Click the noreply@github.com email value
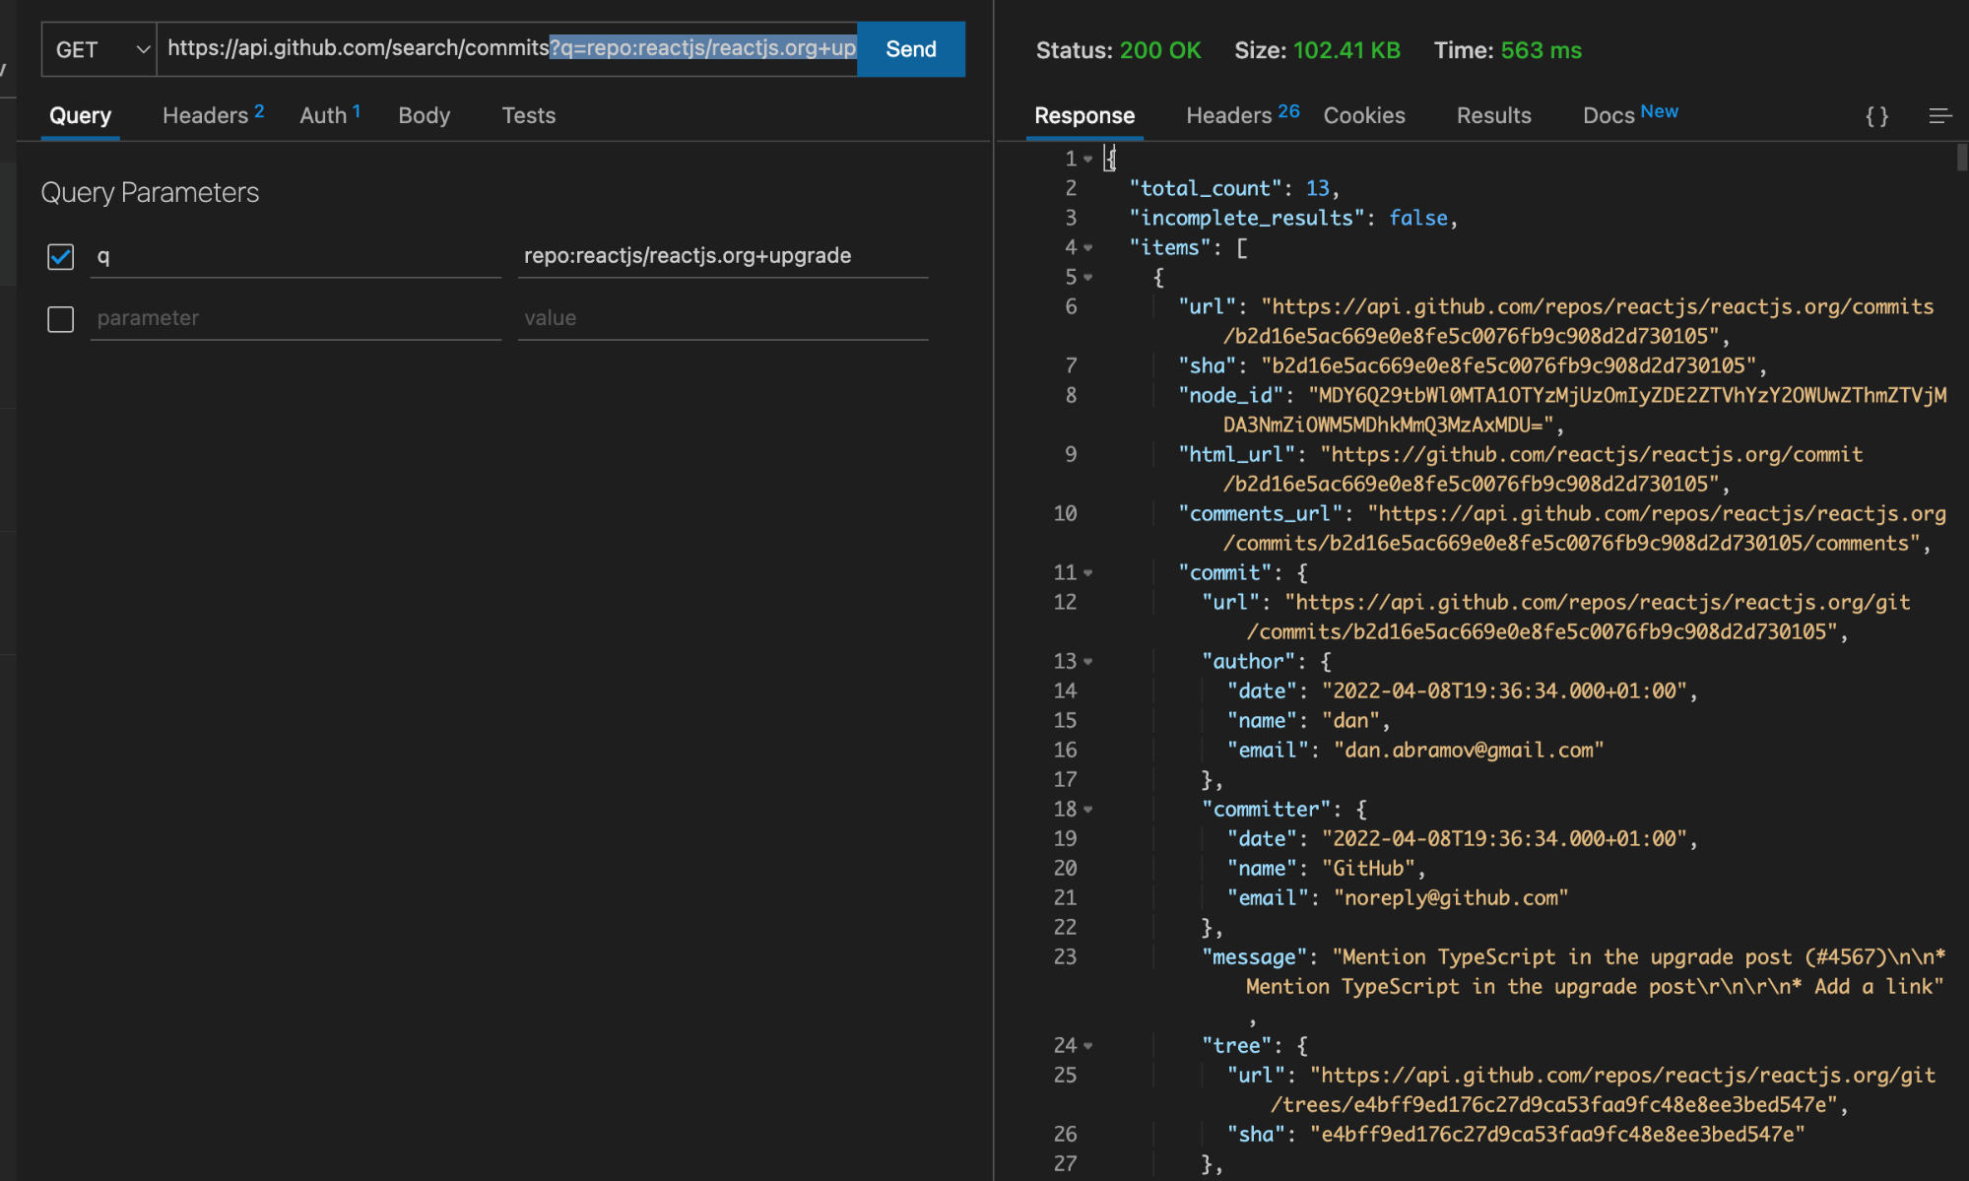 (x=1451, y=897)
